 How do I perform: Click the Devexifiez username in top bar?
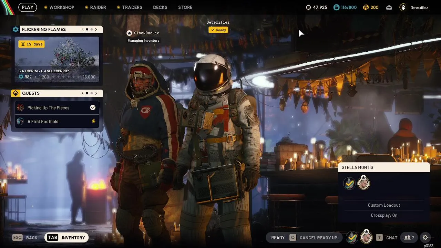click(419, 8)
